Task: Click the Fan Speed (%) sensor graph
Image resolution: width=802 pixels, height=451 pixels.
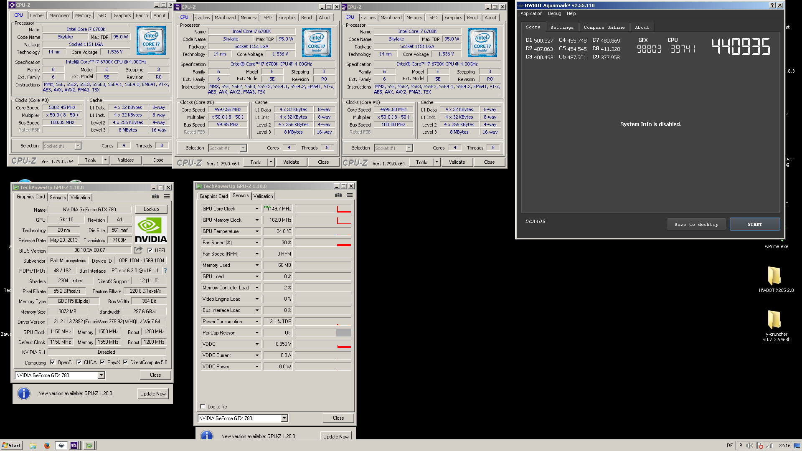Action: click(x=323, y=243)
